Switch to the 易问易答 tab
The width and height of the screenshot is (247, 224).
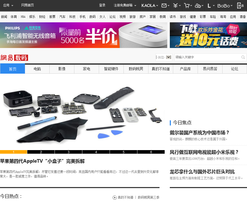tap(210, 69)
